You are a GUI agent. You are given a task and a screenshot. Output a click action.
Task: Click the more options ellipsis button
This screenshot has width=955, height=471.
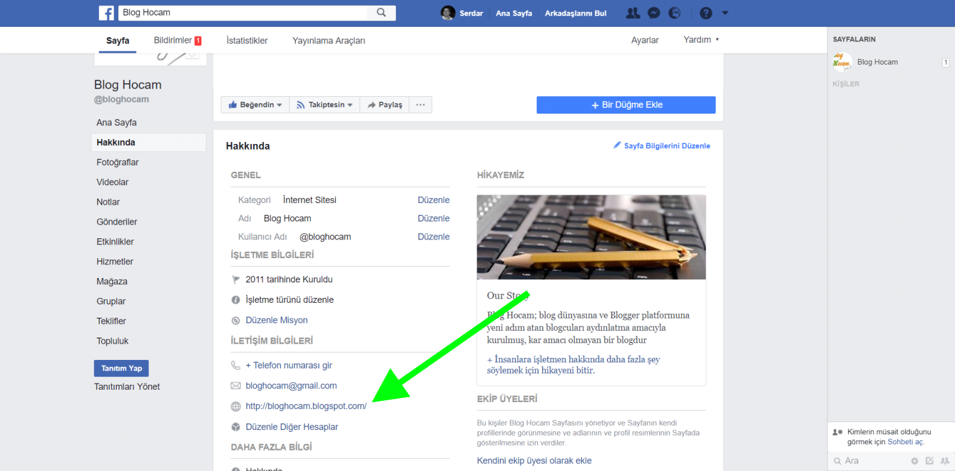(x=420, y=105)
